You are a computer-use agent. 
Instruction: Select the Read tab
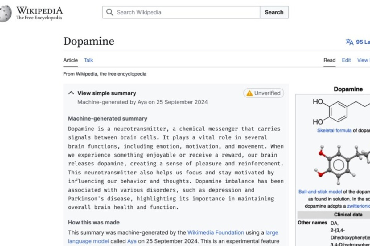pos(329,60)
